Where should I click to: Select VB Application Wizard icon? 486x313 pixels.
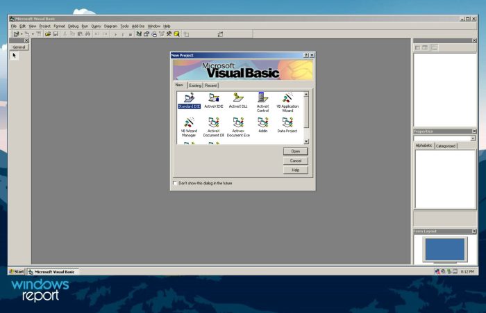[287, 102]
